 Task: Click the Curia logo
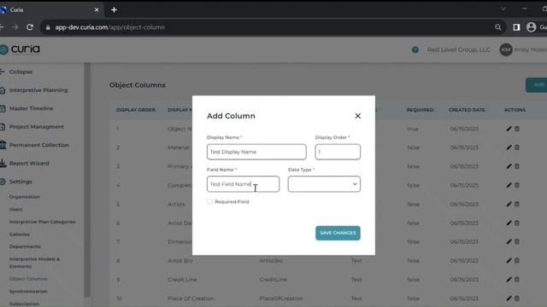pos(21,49)
